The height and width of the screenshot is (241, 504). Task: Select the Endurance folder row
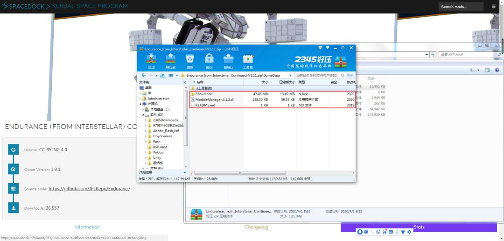click(273, 94)
